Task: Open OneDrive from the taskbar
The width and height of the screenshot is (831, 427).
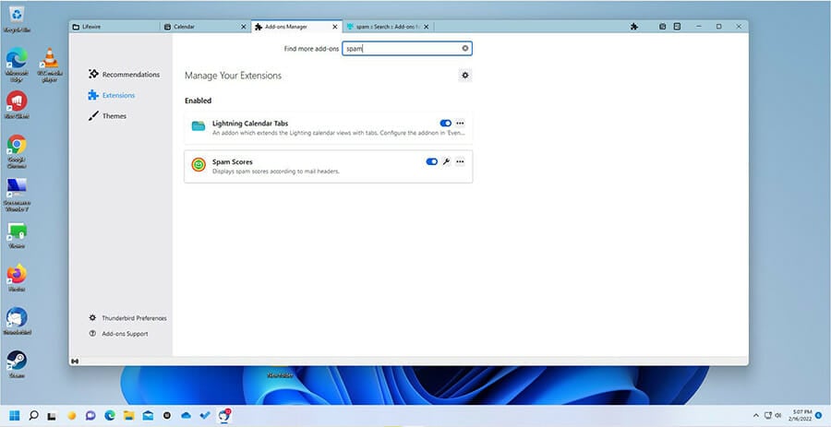Action: point(186,416)
